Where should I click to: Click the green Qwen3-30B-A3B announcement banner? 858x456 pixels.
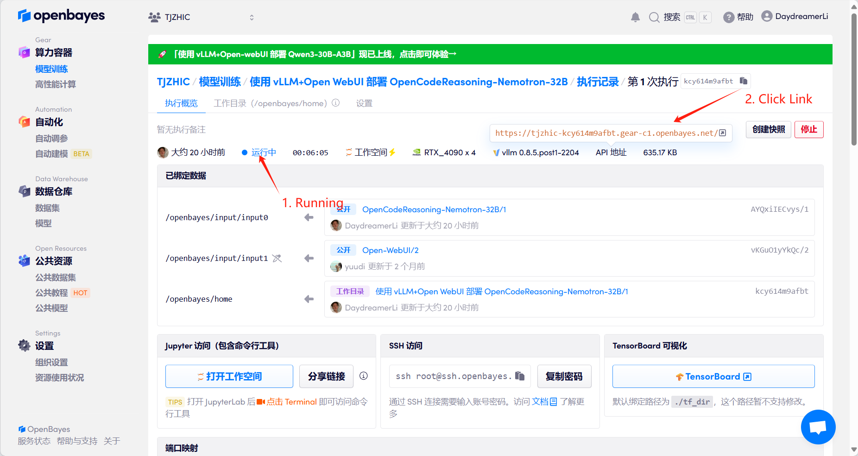[490, 54]
